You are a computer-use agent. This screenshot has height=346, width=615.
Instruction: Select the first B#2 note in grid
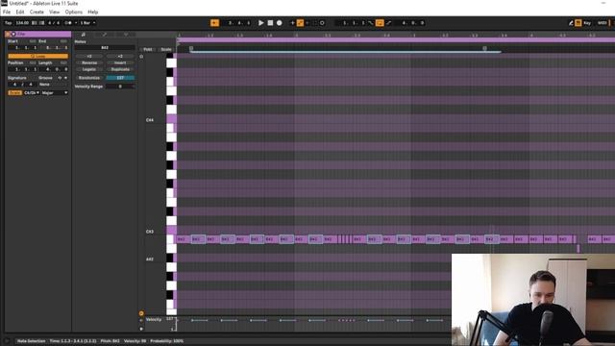pyautogui.click(x=184, y=239)
